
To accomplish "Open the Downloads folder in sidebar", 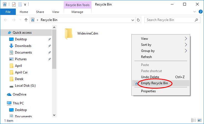I will tap(23, 46).
